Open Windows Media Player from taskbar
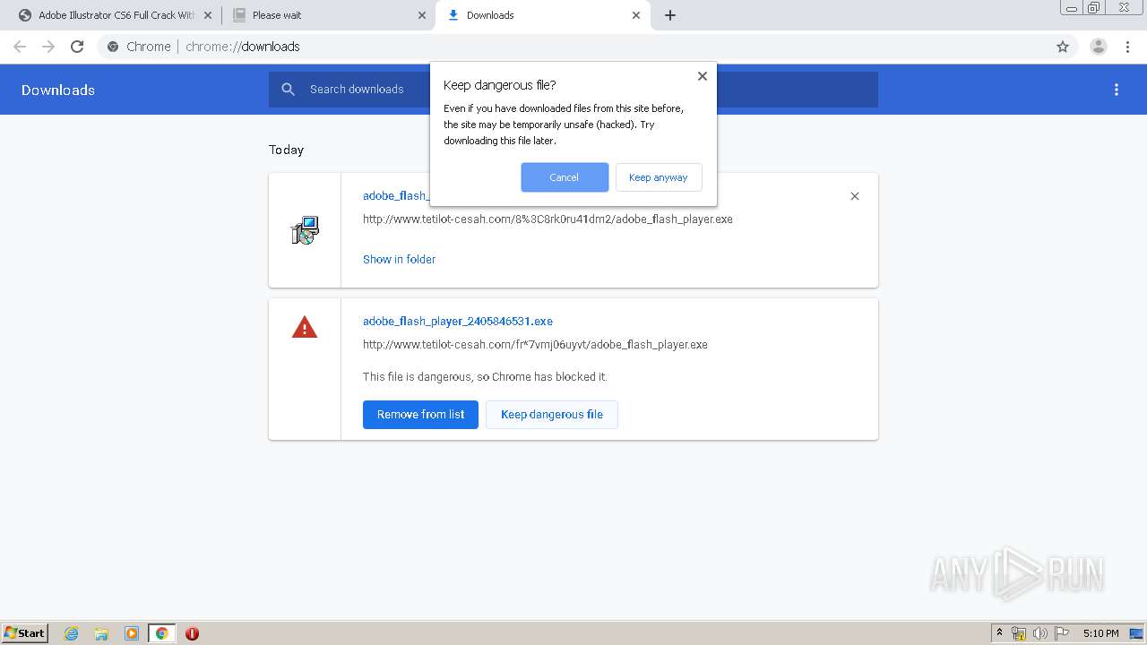The image size is (1147, 645). [132, 633]
